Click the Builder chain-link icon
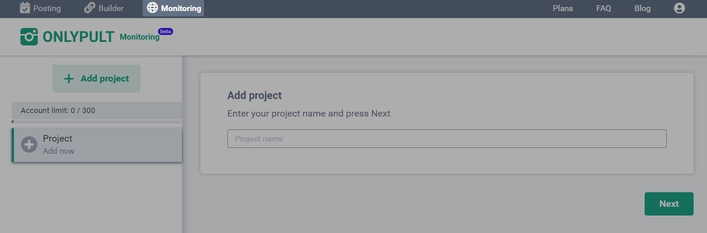This screenshot has height=233, width=707. 90,8
